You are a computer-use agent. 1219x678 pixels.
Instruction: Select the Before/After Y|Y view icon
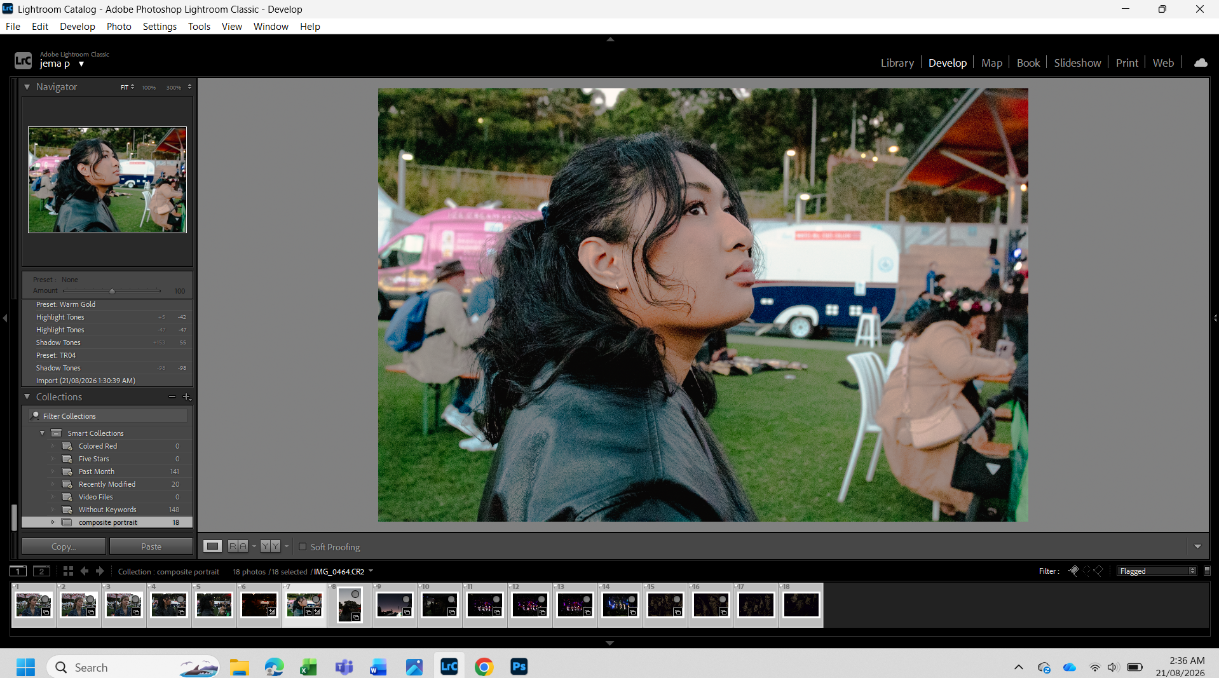270,546
